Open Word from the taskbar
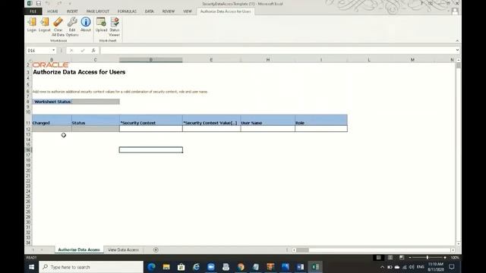This screenshot has height=273, width=486. pos(300,267)
